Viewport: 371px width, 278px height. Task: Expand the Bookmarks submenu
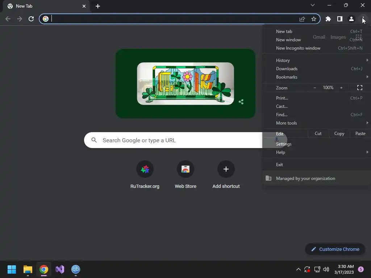pyautogui.click(x=317, y=77)
